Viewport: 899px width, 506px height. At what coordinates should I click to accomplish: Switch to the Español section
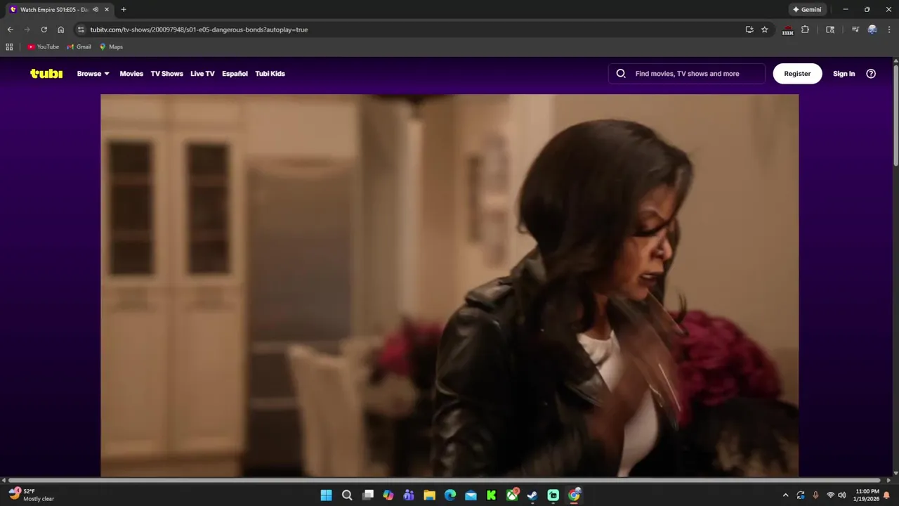point(235,74)
